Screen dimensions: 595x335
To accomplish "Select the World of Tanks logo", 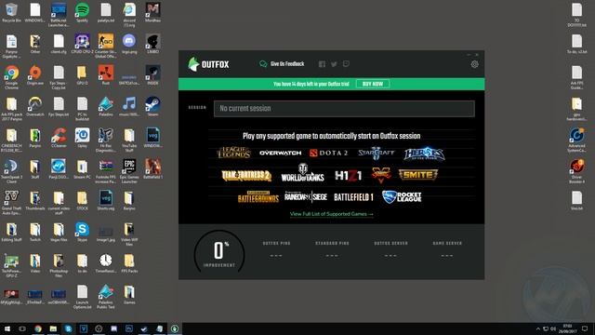I will click(x=302, y=173).
